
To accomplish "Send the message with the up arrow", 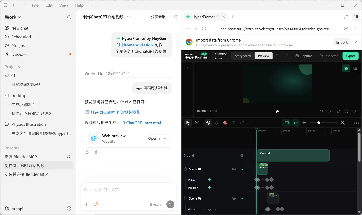I will (x=170, y=204).
